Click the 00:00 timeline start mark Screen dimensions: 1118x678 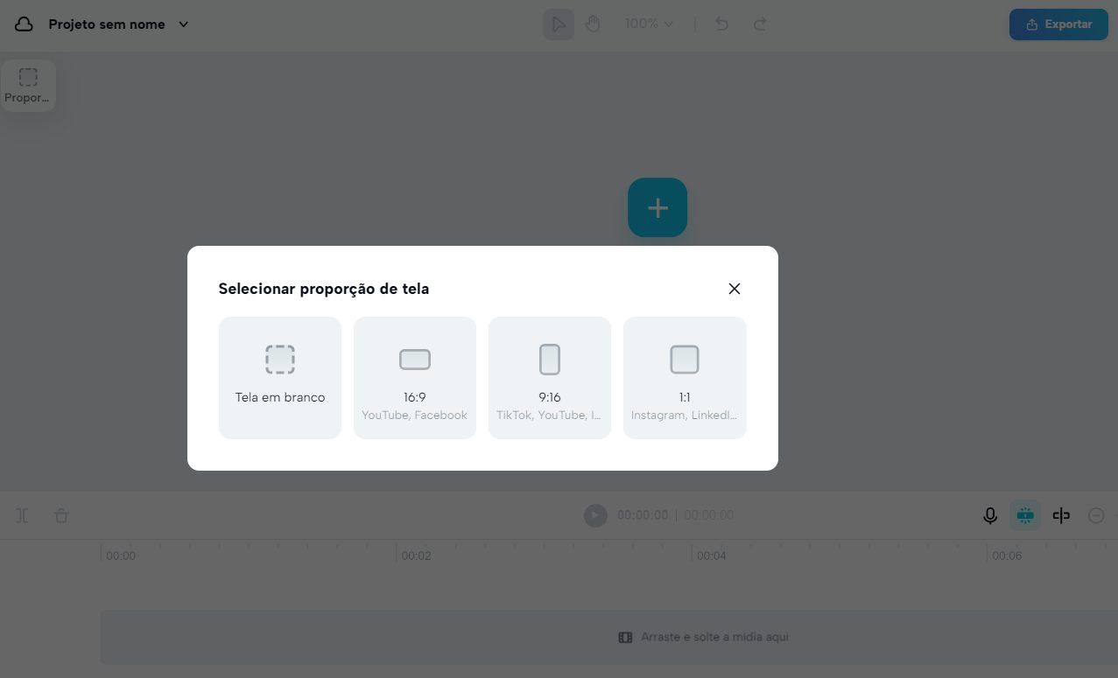tap(121, 556)
